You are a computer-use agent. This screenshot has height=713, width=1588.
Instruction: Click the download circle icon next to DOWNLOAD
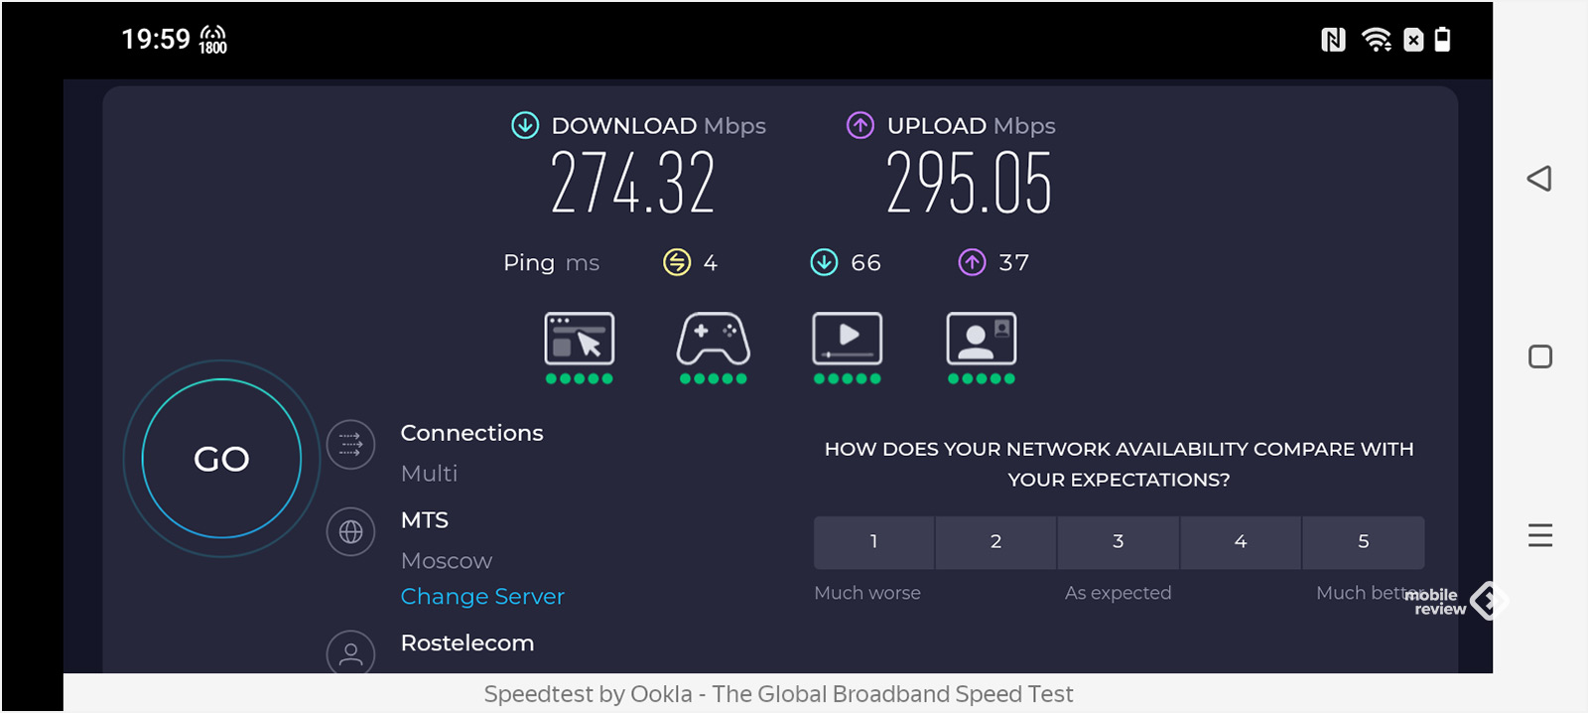pyautogui.click(x=525, y=125)
